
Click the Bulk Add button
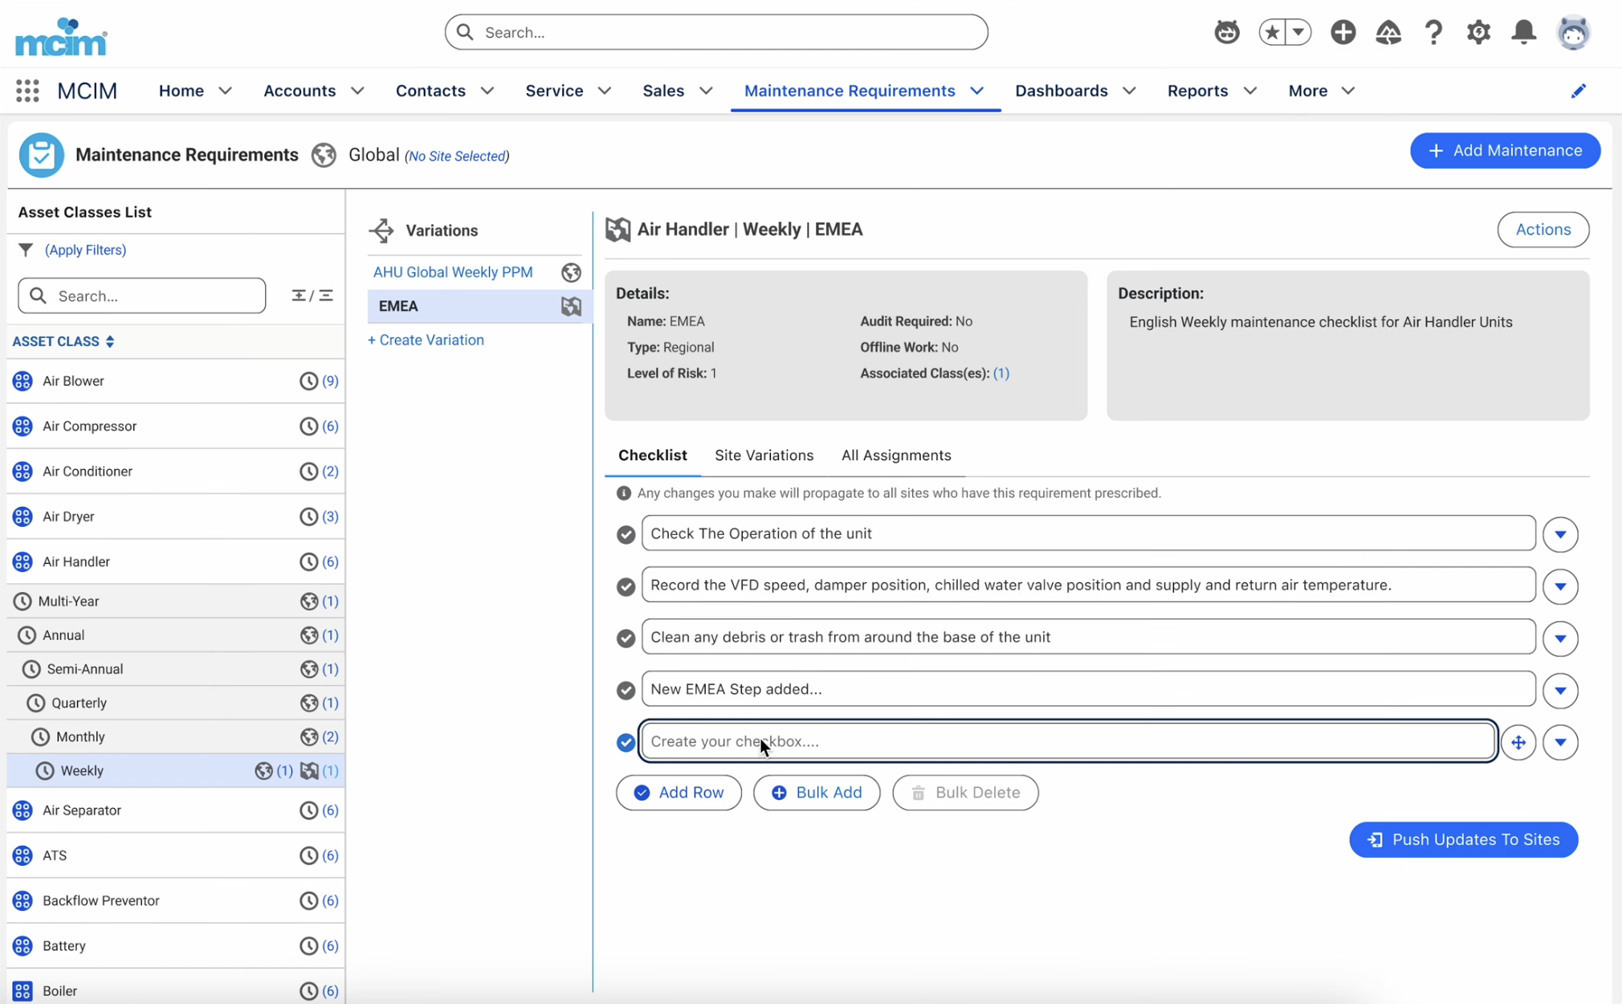pos(817,793)
